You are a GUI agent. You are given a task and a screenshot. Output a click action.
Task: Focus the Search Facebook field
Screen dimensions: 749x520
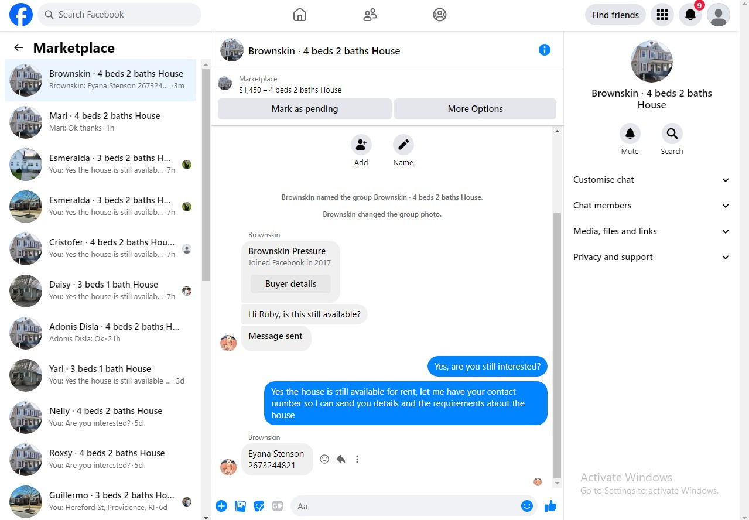click(x=119, y=15)
